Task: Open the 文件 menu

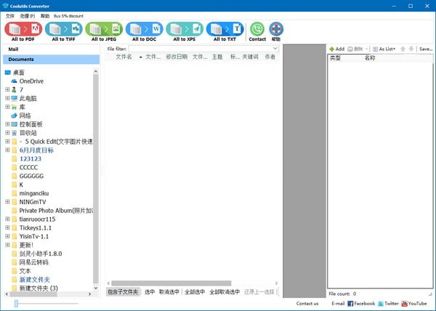Action: (9, 15)
